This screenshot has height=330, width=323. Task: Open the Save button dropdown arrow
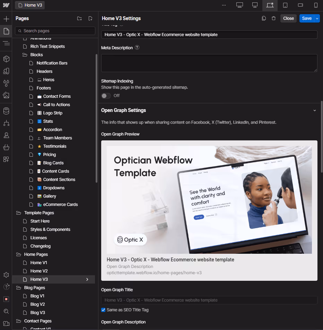tap(317, 18)
